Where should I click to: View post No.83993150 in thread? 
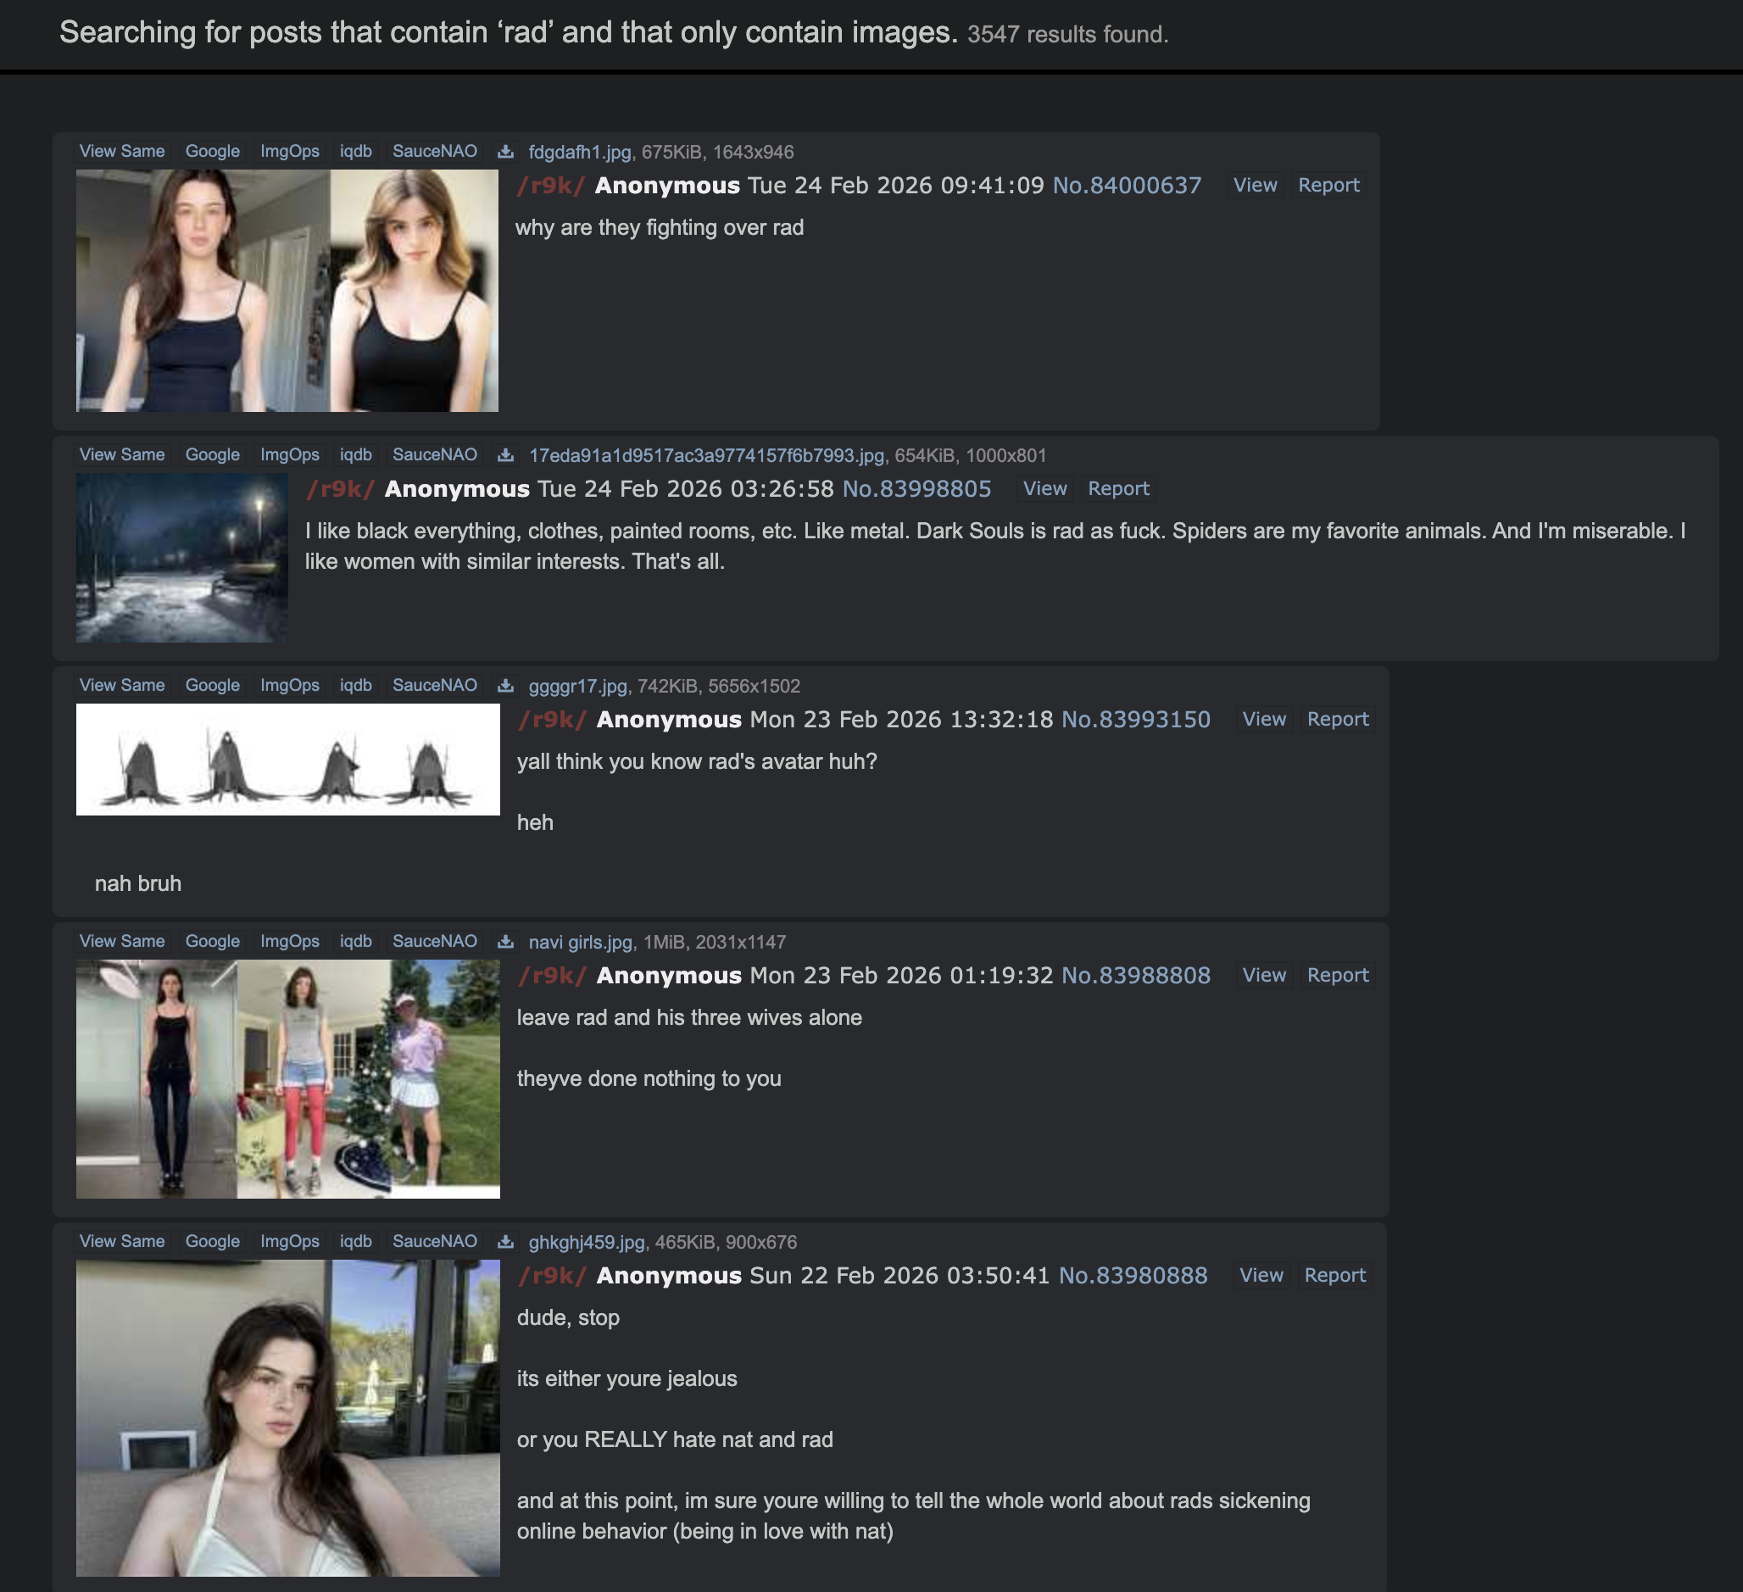[1263, 721]
